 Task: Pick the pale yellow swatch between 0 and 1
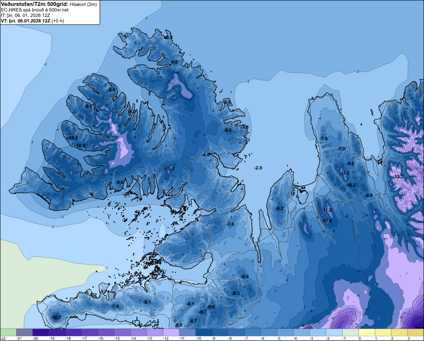click(x=367, y=333)
